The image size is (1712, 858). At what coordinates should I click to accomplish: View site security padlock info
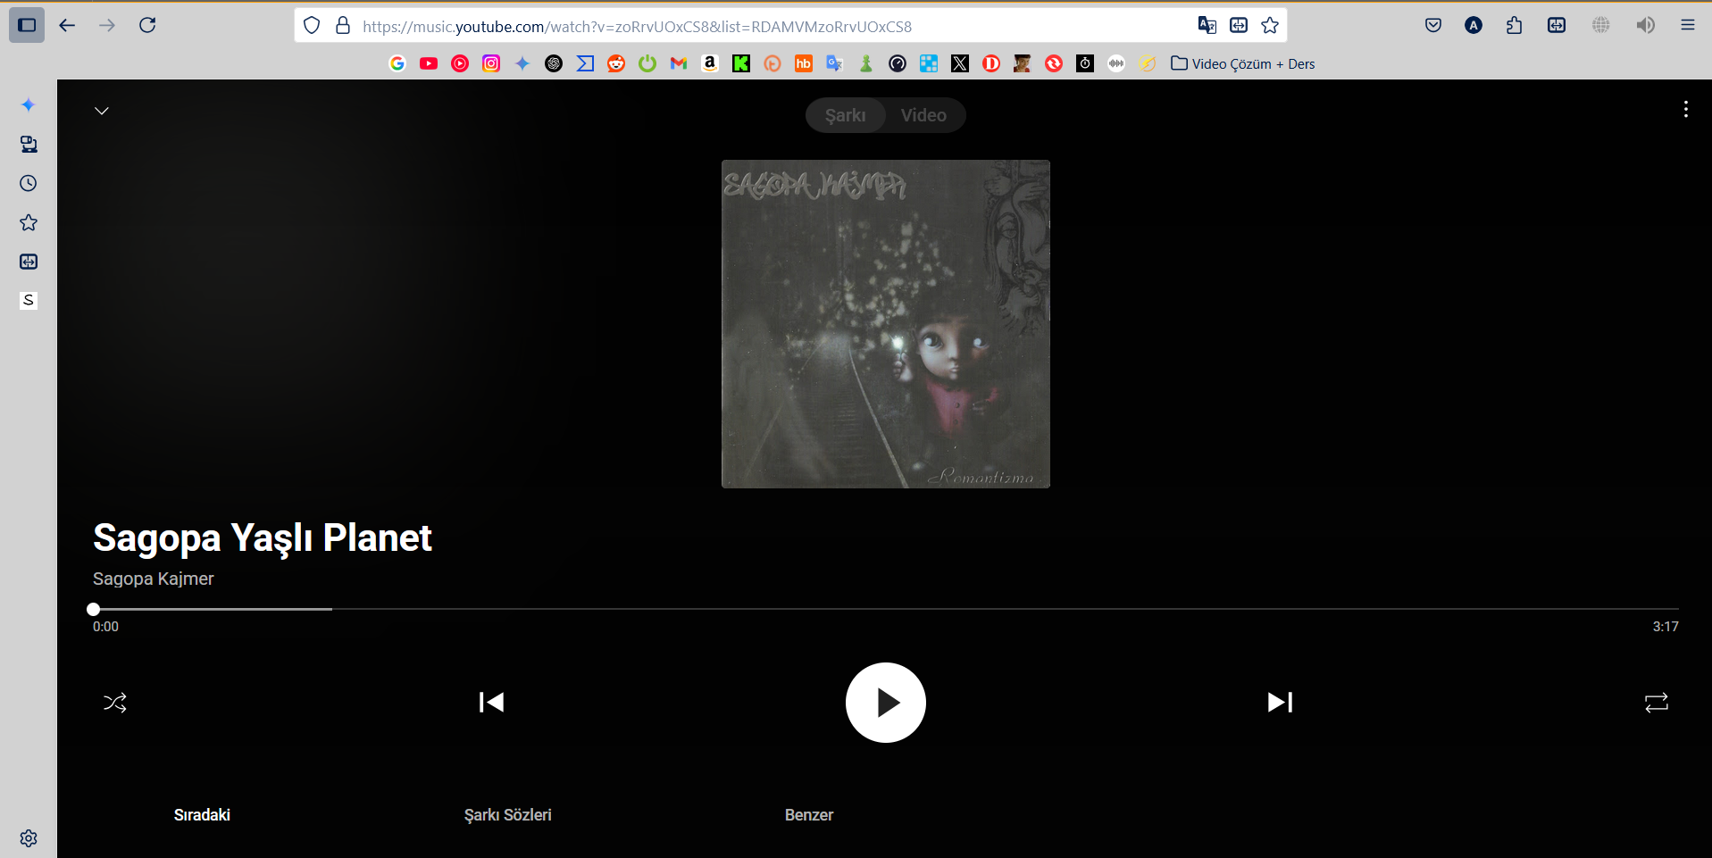coord(343,26)
